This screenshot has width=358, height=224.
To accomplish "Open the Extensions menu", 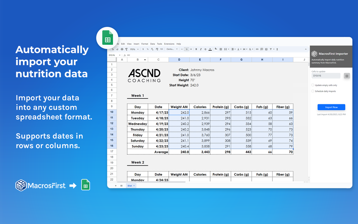I will (x=169, y=44).
